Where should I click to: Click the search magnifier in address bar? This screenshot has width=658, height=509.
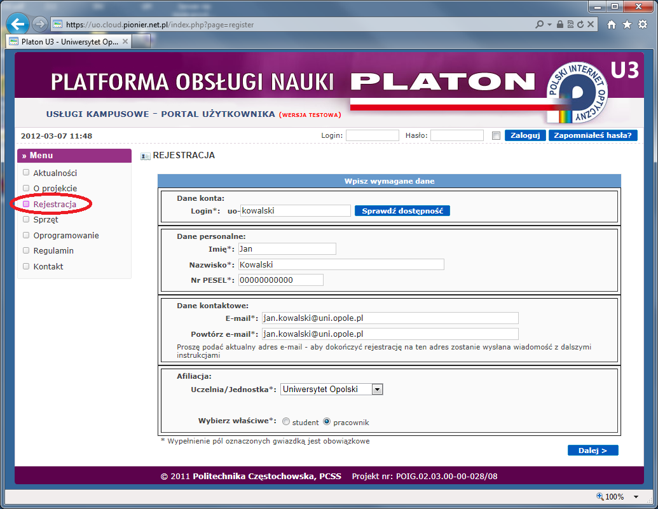[x=540, y=24]
